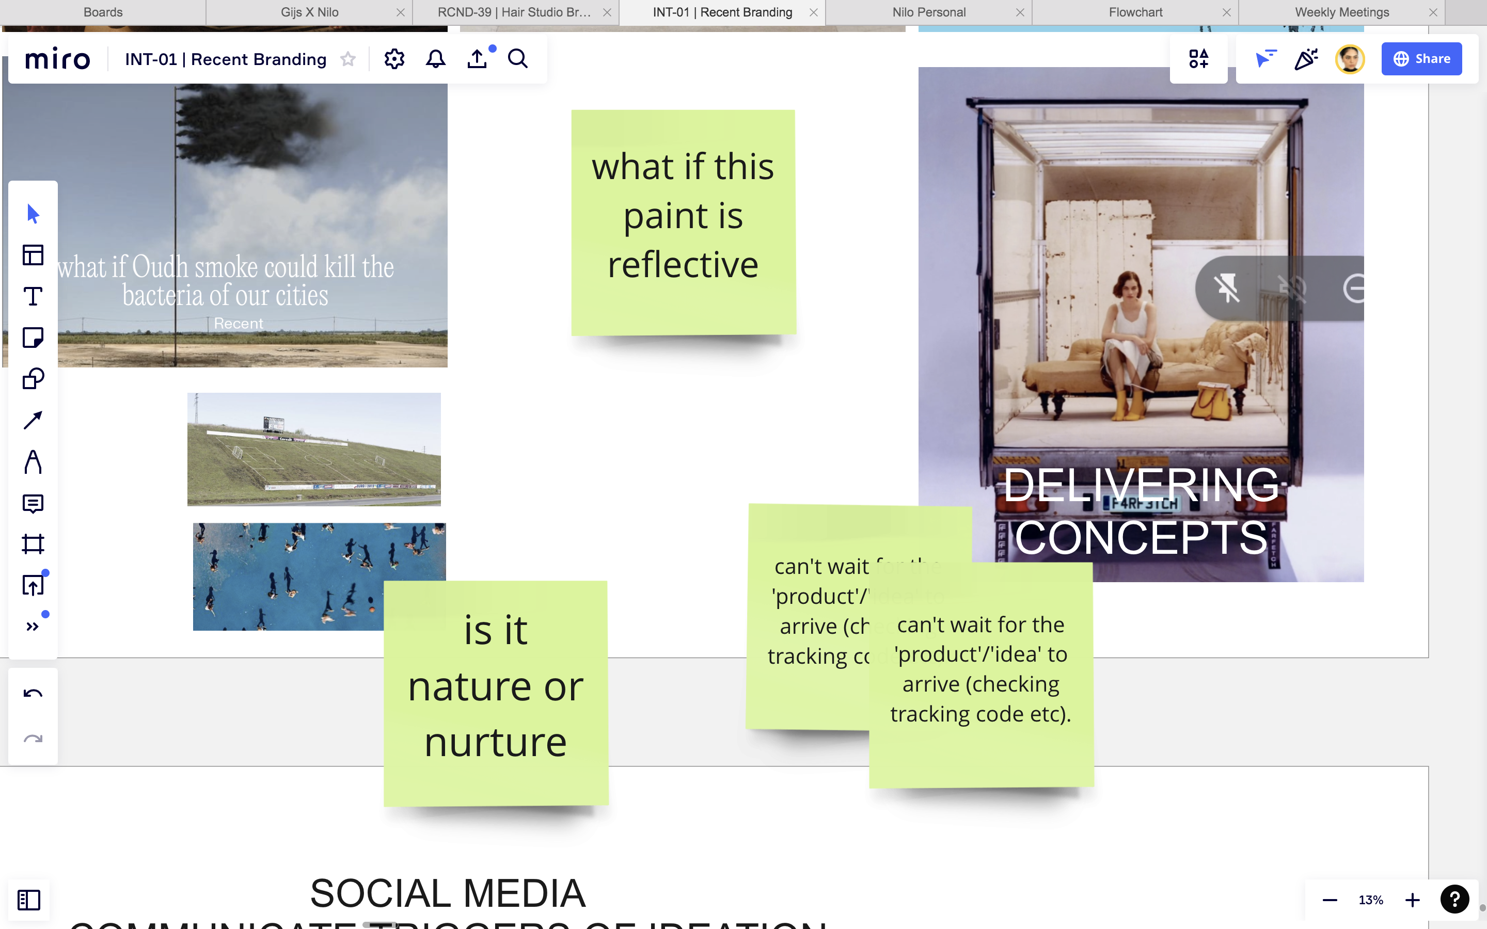Select the Pen tool

tap(33, 462)
